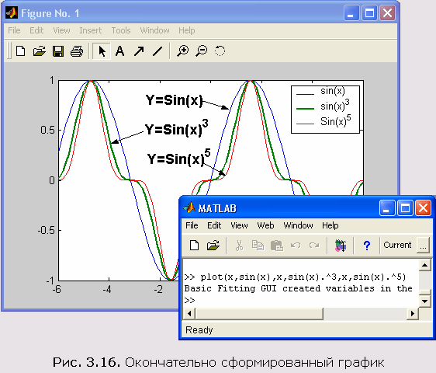Open file icon in Figure No. 1 toolbar
Image resolution: width=436 pixels, height=373 pixels.
(40, 51)
